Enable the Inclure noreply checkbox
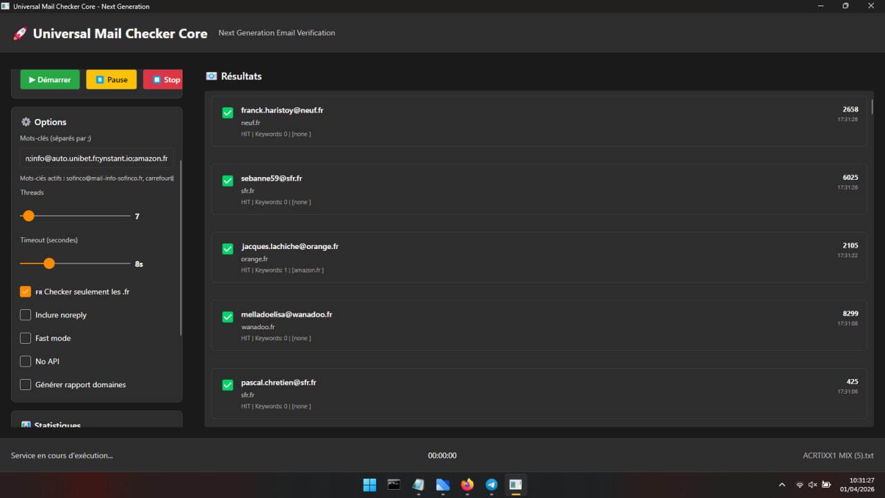This screenshot has width=885, height=498. point(26,315)
